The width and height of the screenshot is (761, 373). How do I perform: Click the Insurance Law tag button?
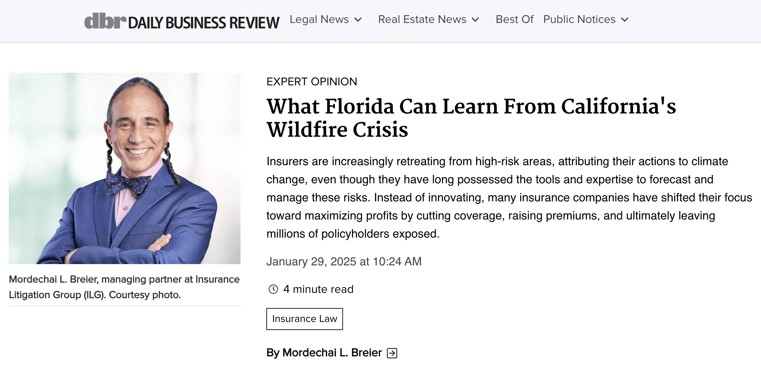point(305,319)
